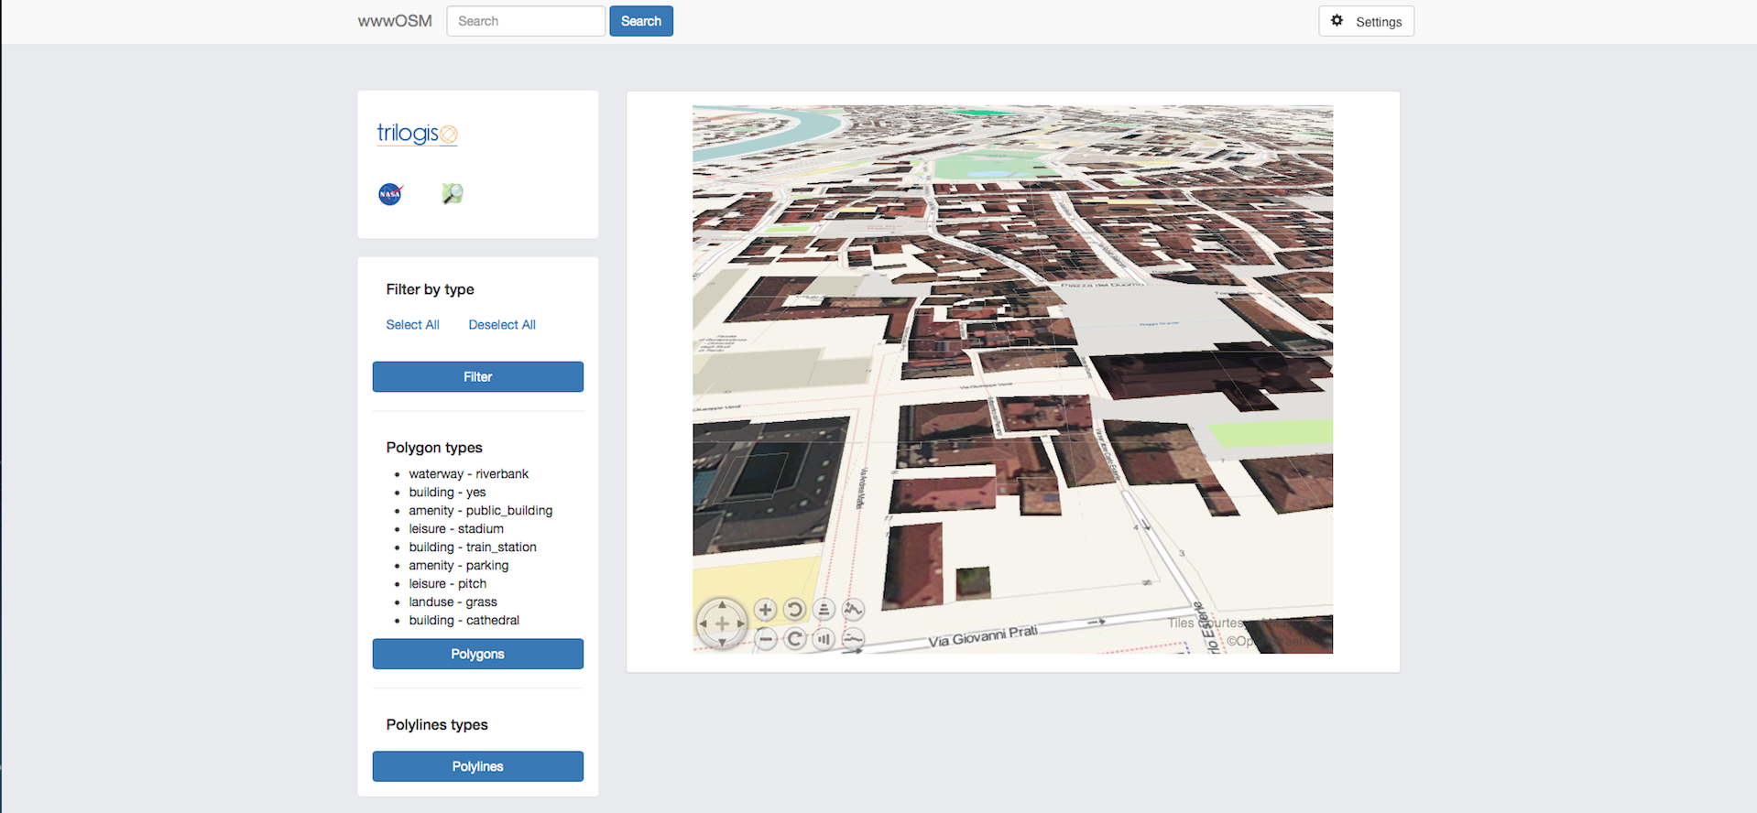Open the NASA logo link
Screen dimensions: 1757x813
390,194
